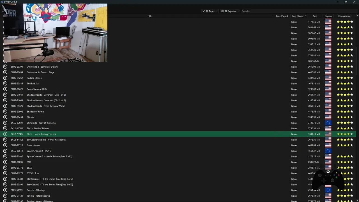Click the US flag in The Red Star row
Screen dimensions: 359x202
pyautogui.click(x=328, y=83)
